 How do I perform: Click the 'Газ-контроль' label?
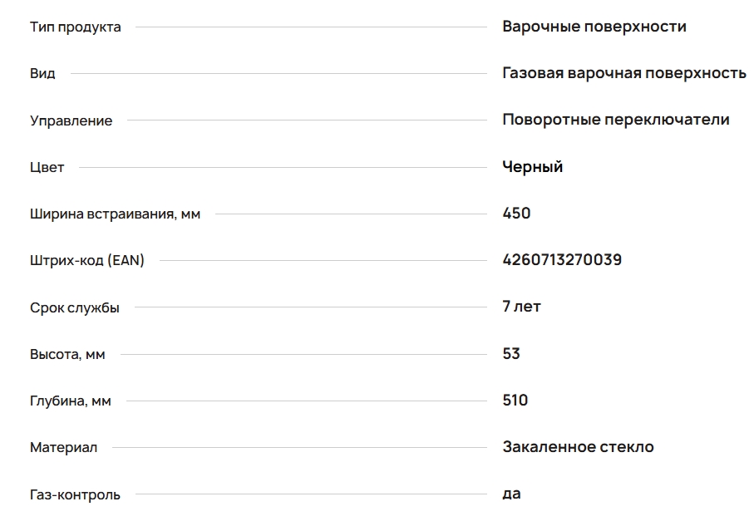(75, 495)
